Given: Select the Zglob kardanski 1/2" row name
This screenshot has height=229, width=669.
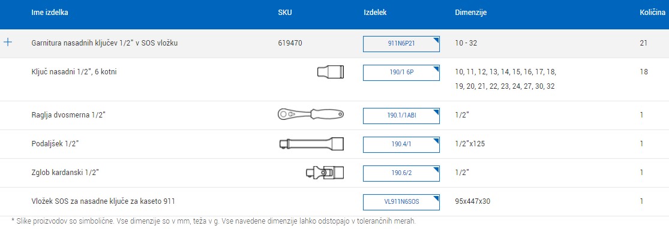Looking at the screenshot, I should 65,172.
